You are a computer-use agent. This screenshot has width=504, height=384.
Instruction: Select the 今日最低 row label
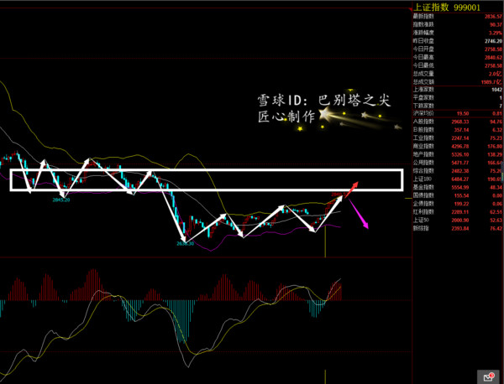coord(423,65)
